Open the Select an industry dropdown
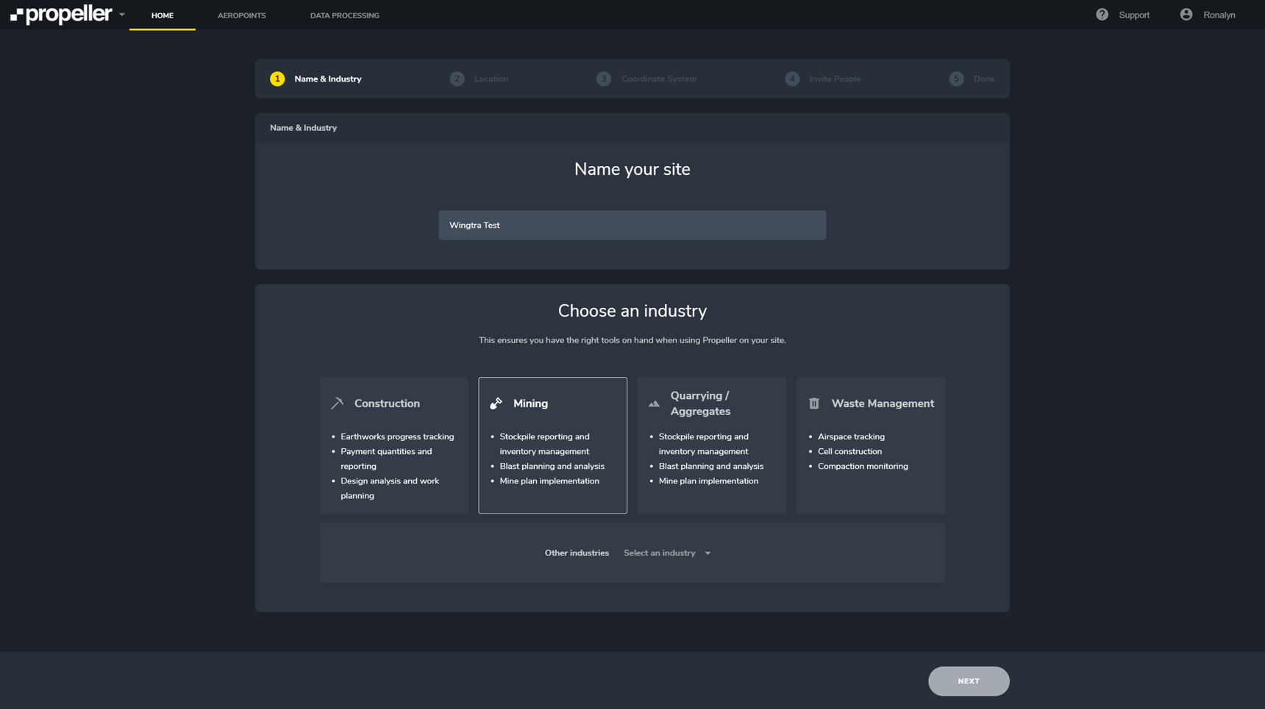 pyautogui.click(x=660, y=553)
